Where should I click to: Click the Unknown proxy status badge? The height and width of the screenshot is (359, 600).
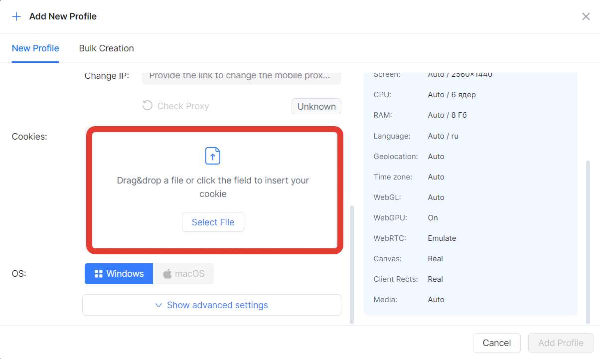coord(316,106)
